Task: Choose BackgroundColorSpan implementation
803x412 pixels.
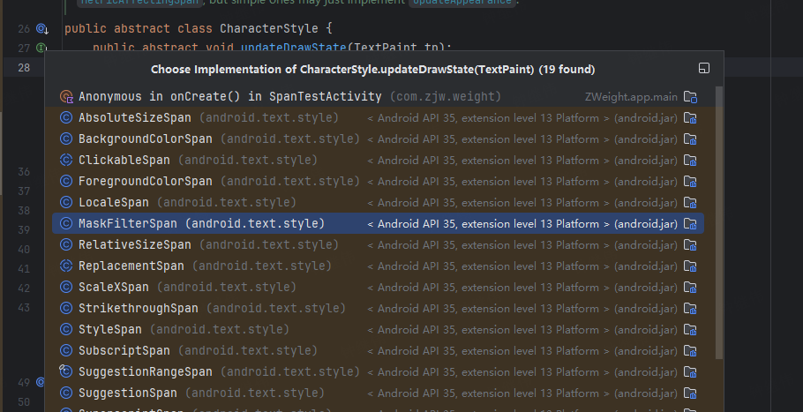Action: (378, 139)
